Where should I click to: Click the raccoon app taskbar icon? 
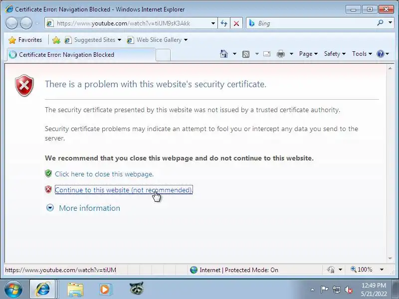[136, 289]
